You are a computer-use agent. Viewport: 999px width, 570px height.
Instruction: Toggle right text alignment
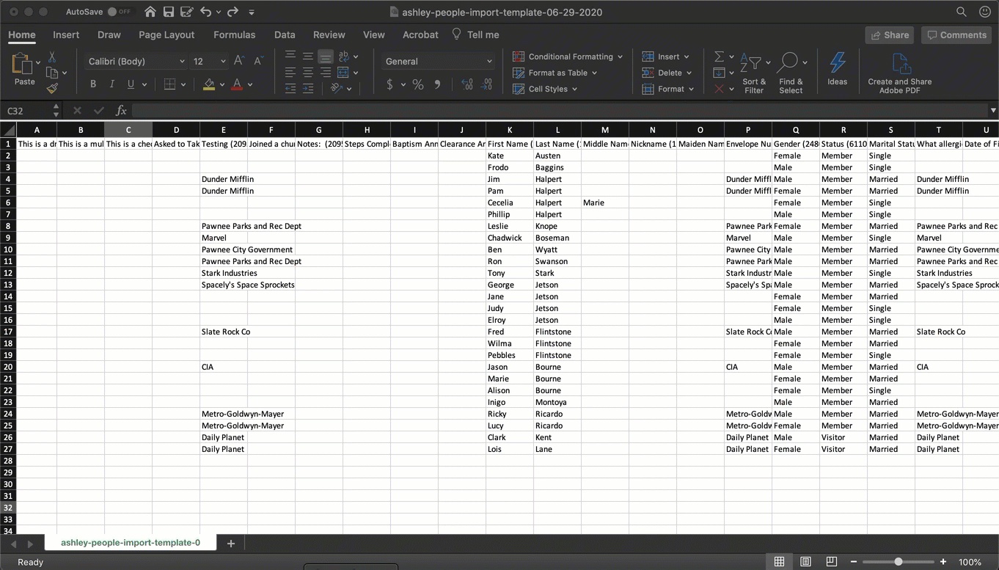pyautogui.click(x=326, y=73)
